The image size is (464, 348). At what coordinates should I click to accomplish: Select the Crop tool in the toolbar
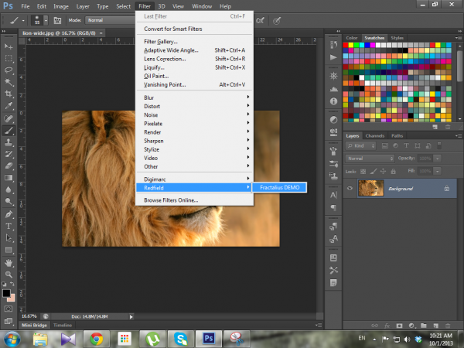coord(9,92)
